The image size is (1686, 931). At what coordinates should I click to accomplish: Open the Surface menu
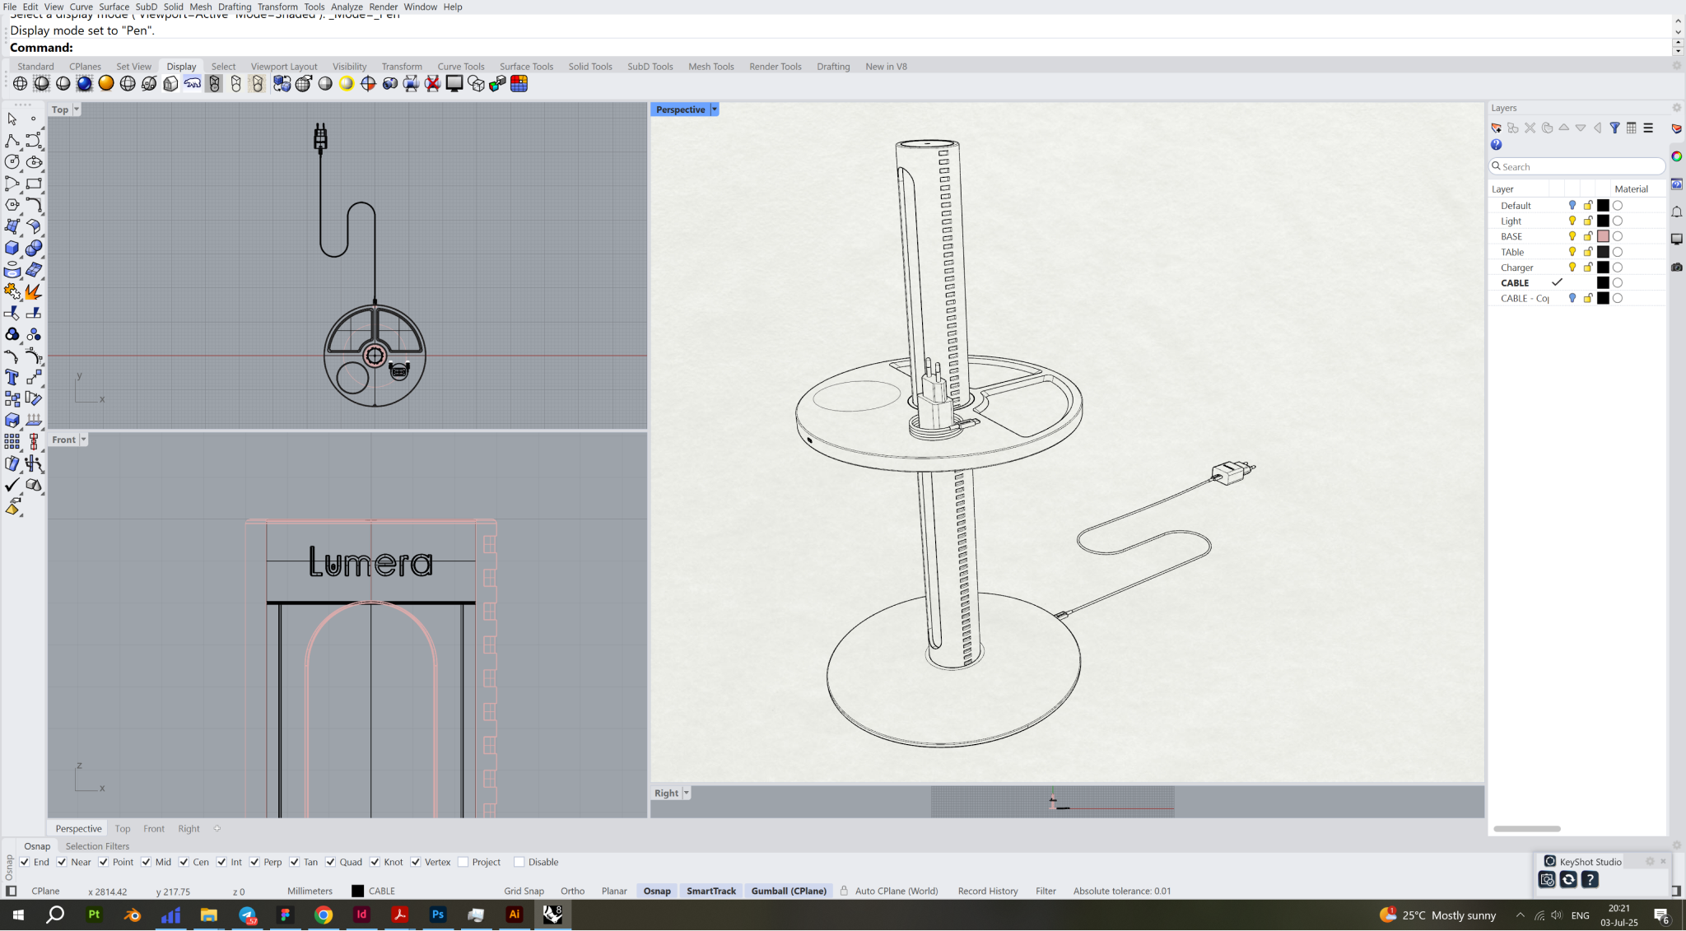click(114, 7)
